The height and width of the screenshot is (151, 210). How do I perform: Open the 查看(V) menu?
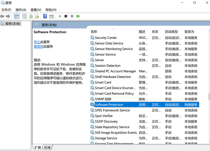(36, 10)
